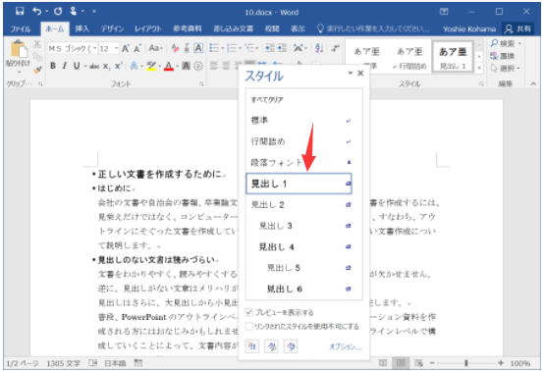Apply 行間詰め style from ribbon gallery

pos(410,56)
